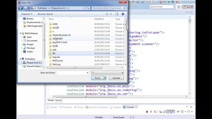
Task: Switch to the Markers tab
Action: click(52, 107)
